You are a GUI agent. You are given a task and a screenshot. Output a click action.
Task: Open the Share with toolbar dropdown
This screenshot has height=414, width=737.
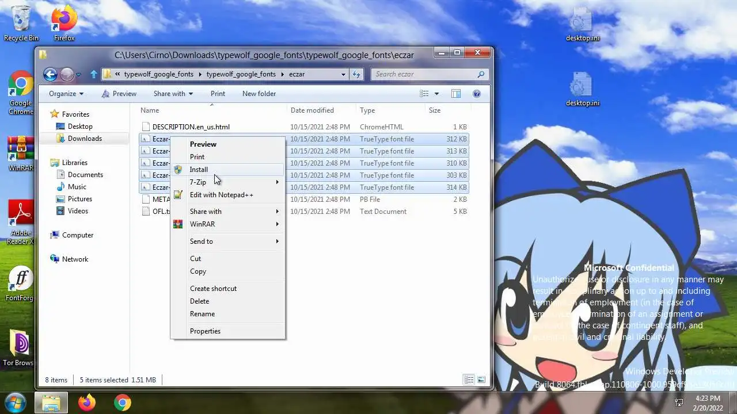click(x=173, y=94)
